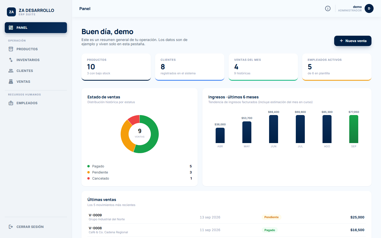Click the Pendiente legend orange dot
This screenshot has height=238, width=381.
(89, 172)
